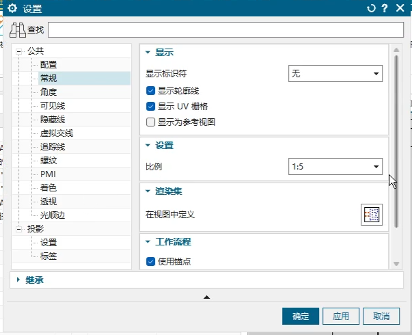Collapse the 渲染集 section
Image resolution: width=412 pixels, height=335 pixels.
[148, 191]
